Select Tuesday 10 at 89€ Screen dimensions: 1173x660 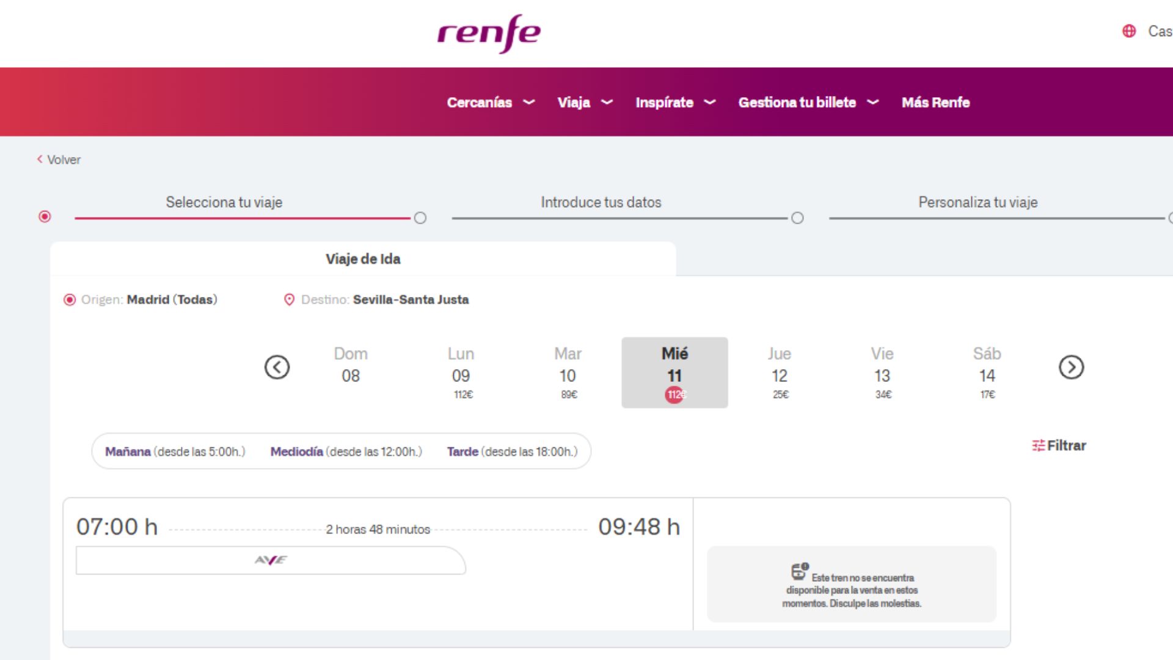(568, 373)
